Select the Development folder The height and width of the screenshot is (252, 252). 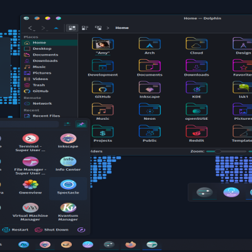click(x=103, y=68)
